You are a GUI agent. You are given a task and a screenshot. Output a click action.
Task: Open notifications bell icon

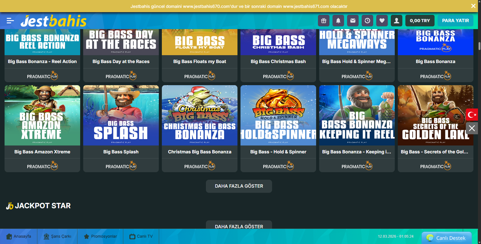[338, 21]
